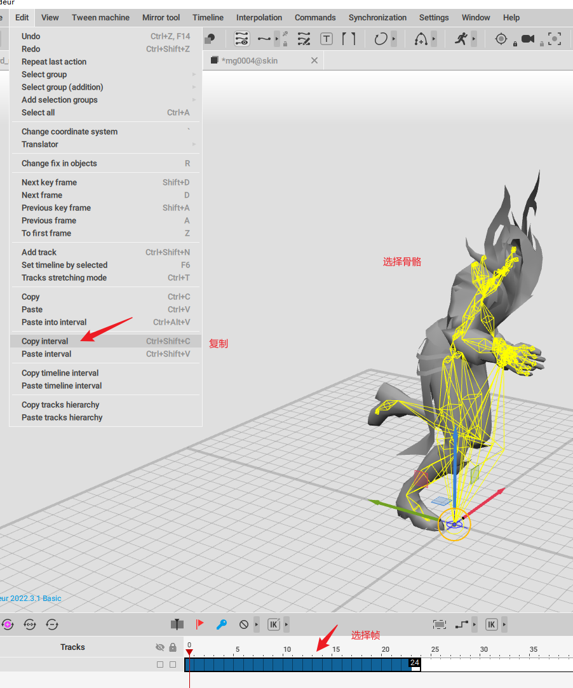Click the running man icon
The width and height of the screenshot is (573, 688).
(461, 39)
